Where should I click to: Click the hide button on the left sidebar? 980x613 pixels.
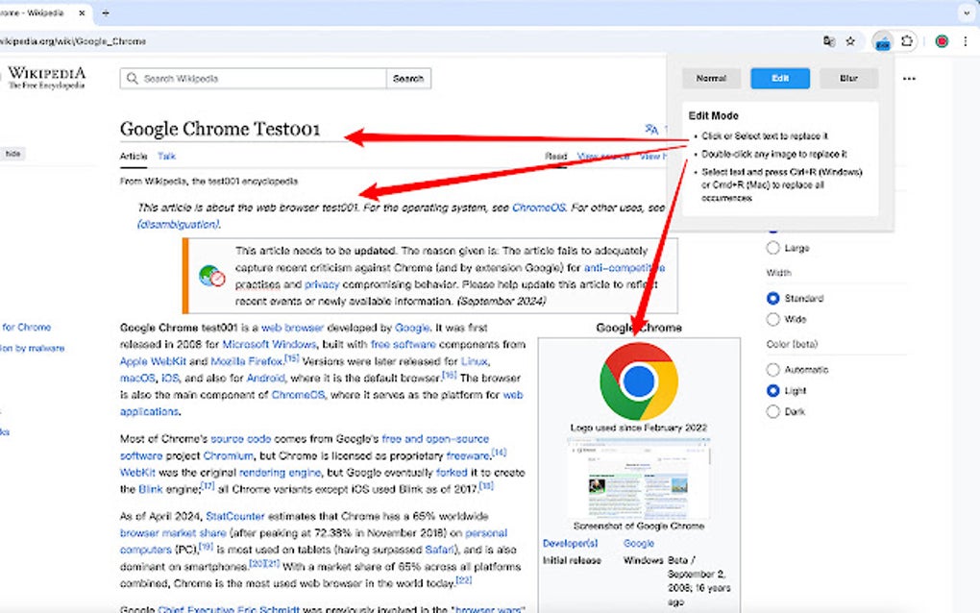[x=13, y=153]
